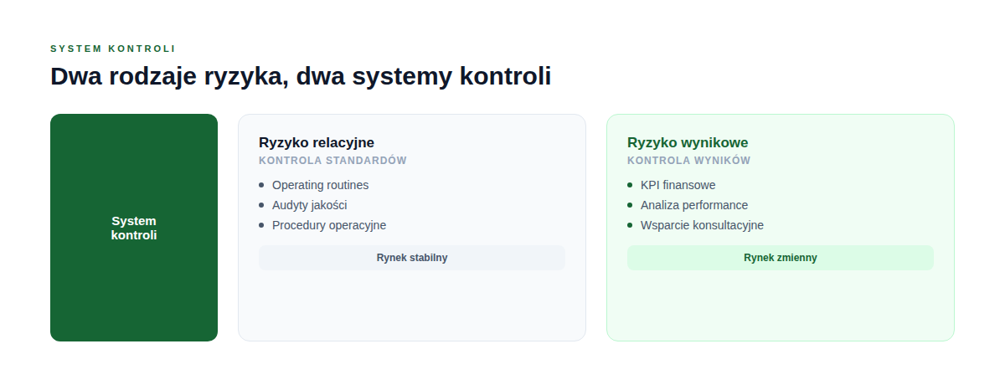Click the small SYSTEM KONTROLI label above the title

[x=113, y=49]
